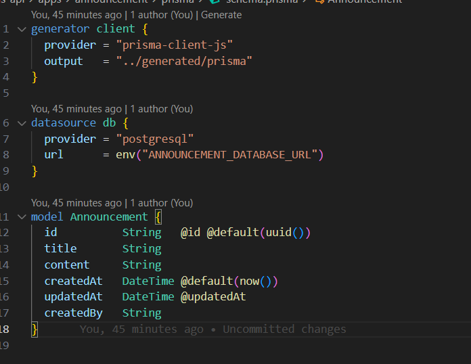Click the 'now' function call
The width and height of the screenshot is (471, 364).
click(249, 281)
